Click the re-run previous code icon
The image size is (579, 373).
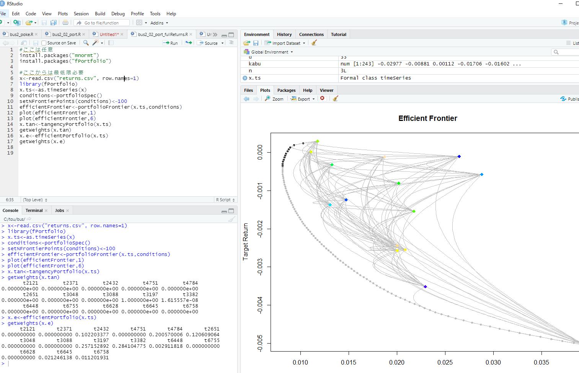(189, 43)
